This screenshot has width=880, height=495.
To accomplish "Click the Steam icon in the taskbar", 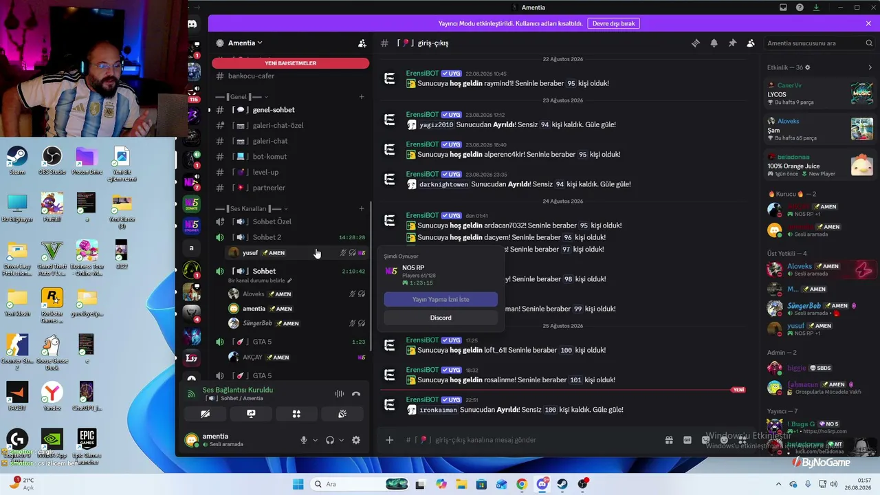I will click(562, 484).
